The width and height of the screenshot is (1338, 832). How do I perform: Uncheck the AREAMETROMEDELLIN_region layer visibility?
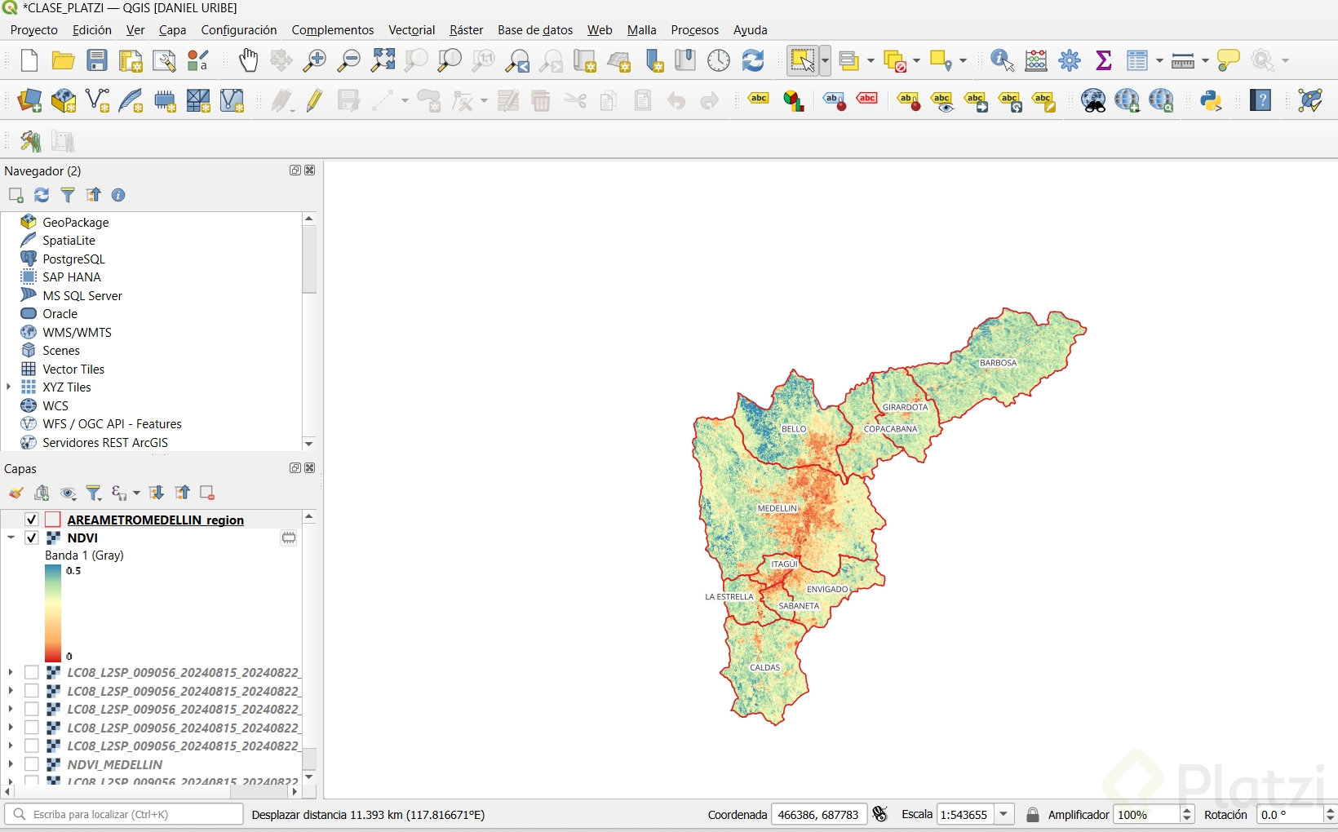pyautogui.click(x=32, y=520)
